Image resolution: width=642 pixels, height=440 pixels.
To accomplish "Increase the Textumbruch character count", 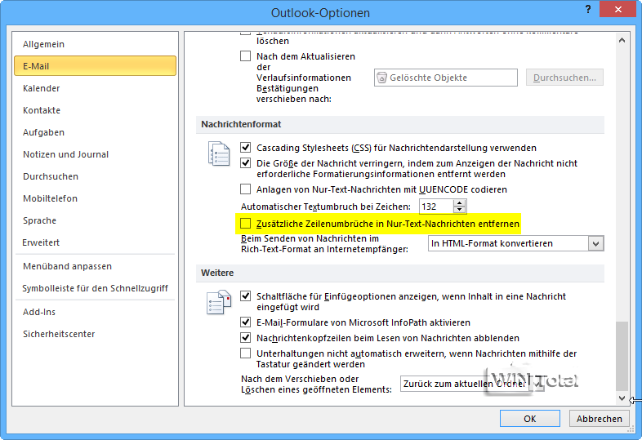I will click(x=460, y=203).
